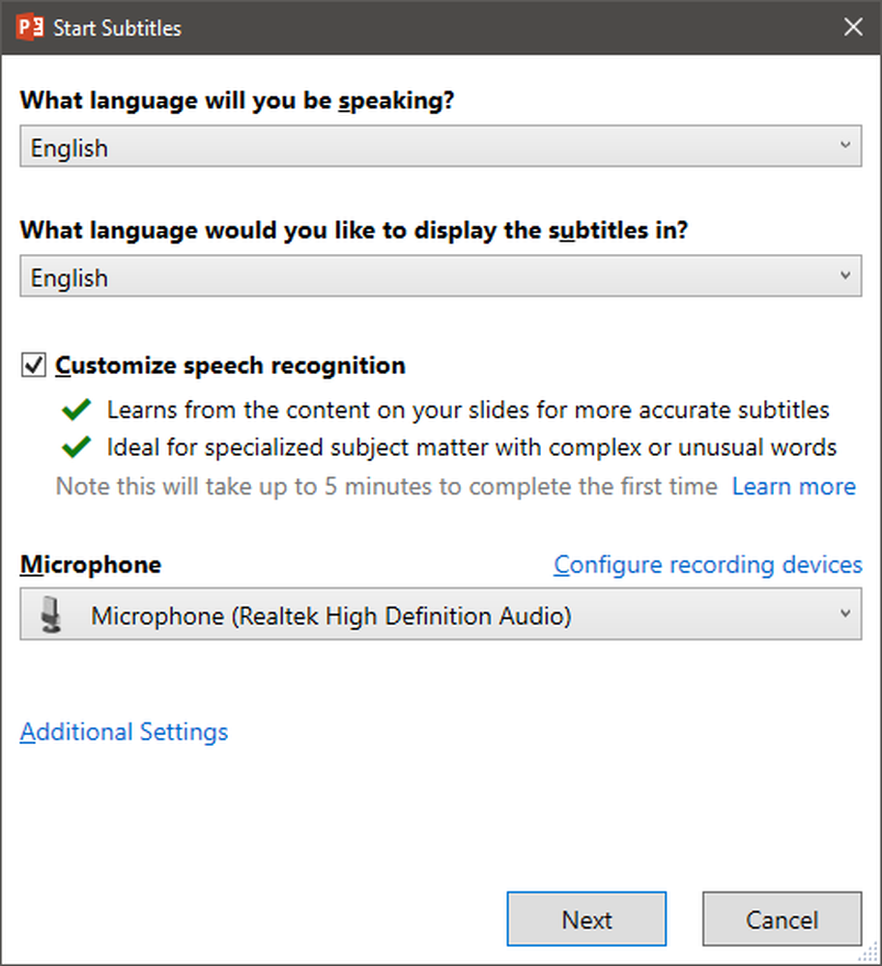Click the PowerPoint icon in title bar
The image size is (882, 966).
pyautogui.click(x=30, y=28)
